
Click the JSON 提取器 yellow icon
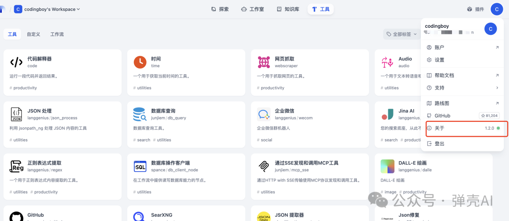264,217
